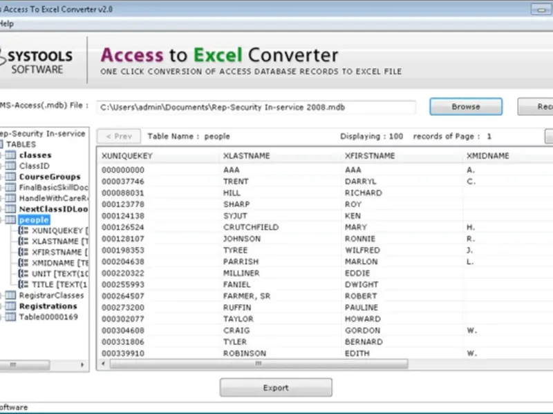This screenshot has width=553, height=414.
Task: Click the tree panel scroll right arrow
Action: point(82,365)
